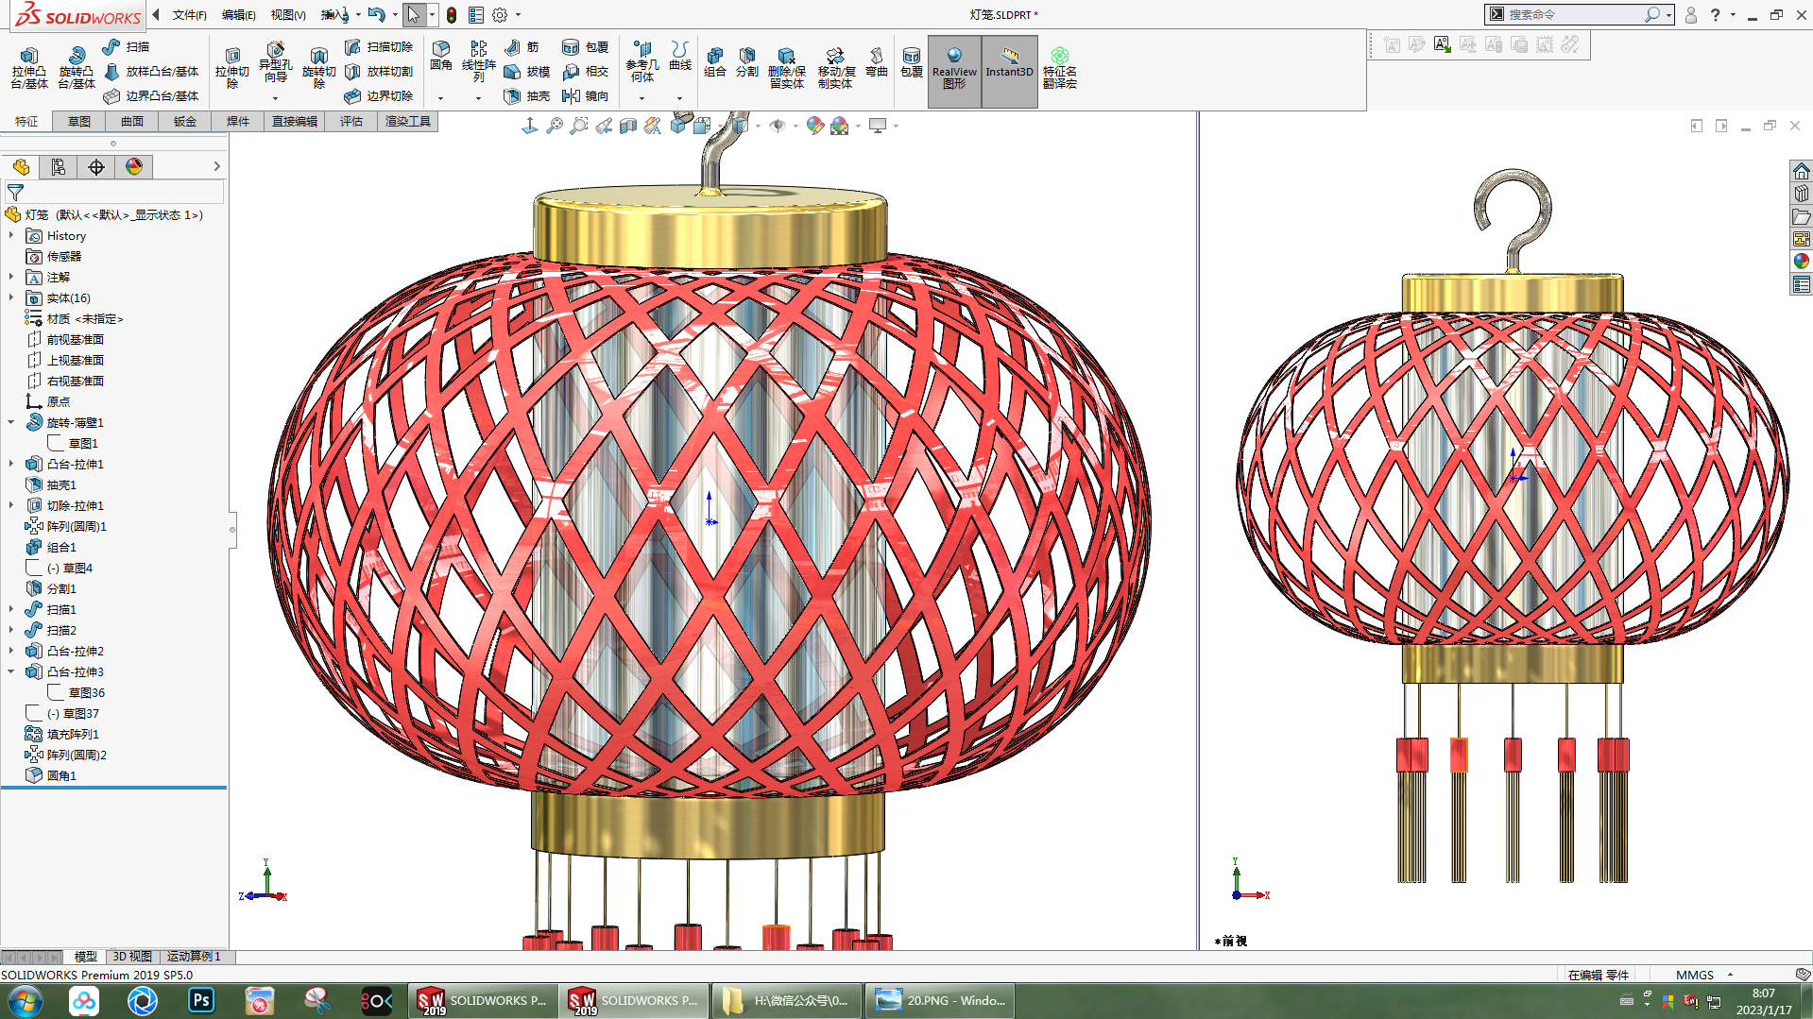Click the 拔模 draft tool

pyautogui.click(x=526, y=71)
